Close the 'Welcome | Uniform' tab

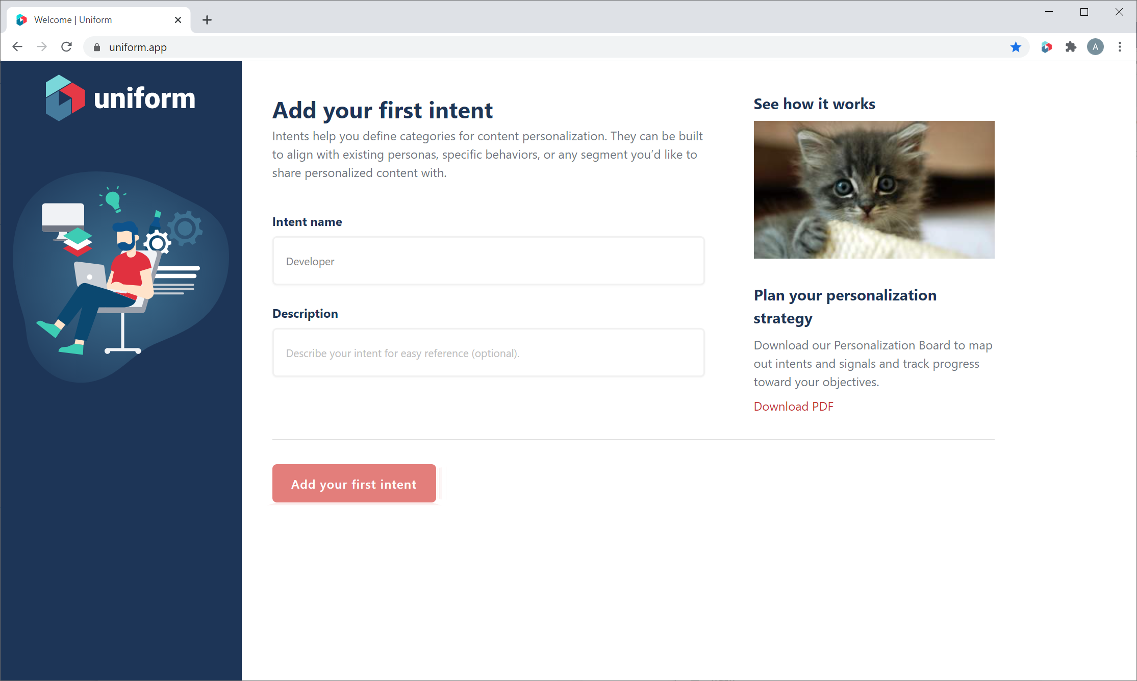point(178,20)
